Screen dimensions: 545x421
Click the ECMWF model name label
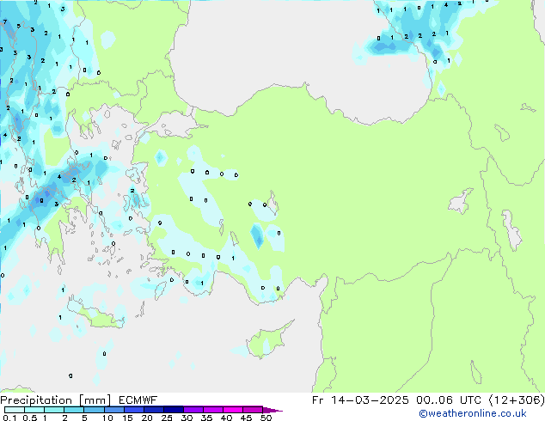(x=138, y=400)
